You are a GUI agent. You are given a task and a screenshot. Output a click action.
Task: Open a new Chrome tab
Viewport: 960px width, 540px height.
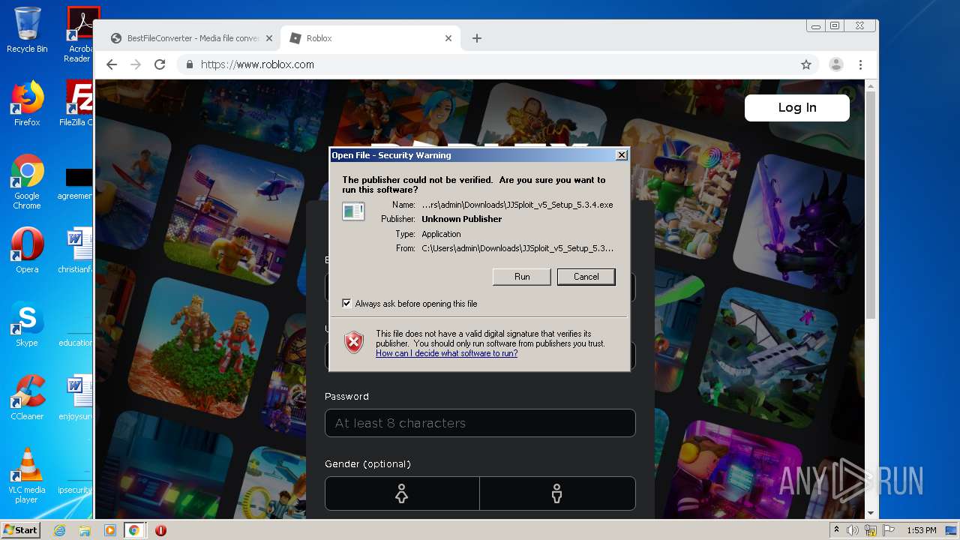[x=477, y=38]
